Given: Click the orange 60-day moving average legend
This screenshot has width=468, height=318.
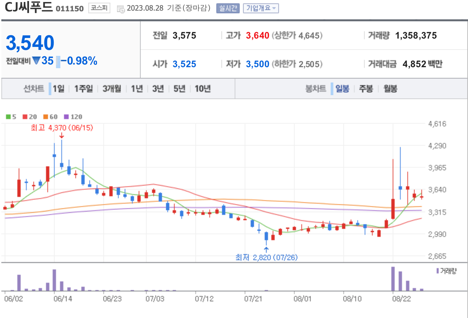Looking at the screenshot, I should [50, 117].
